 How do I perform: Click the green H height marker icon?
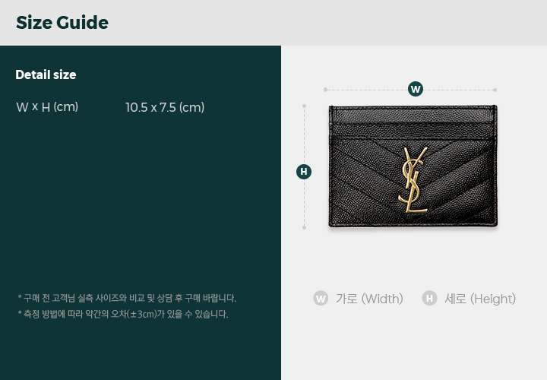(x=304, y=172)
